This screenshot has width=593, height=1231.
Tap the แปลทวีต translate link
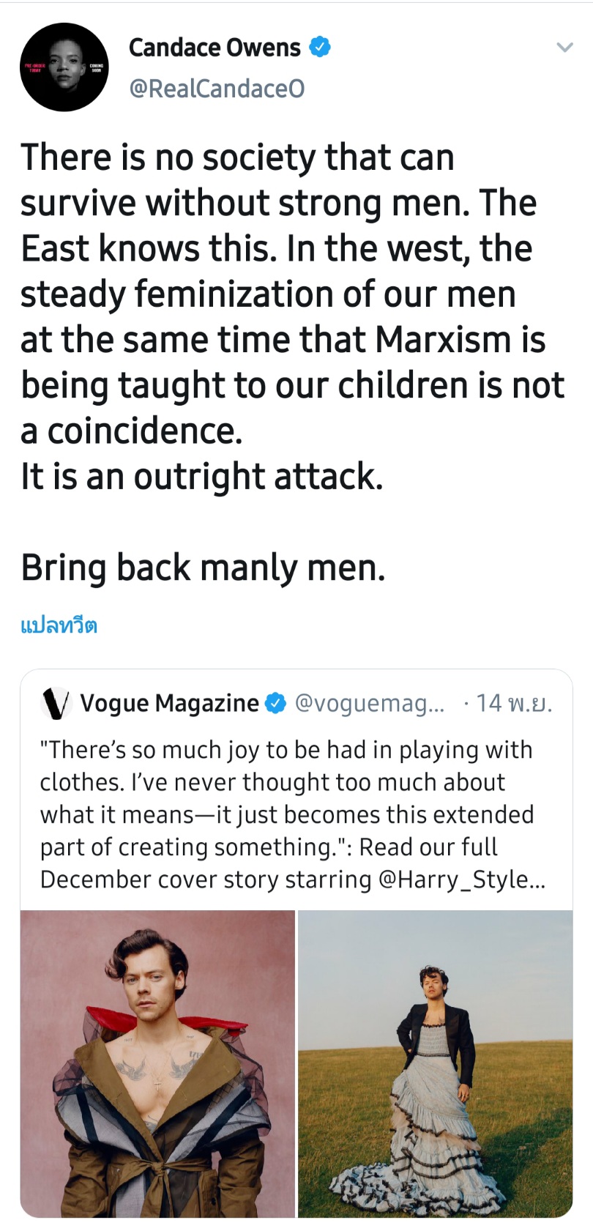tap(59, 625)
